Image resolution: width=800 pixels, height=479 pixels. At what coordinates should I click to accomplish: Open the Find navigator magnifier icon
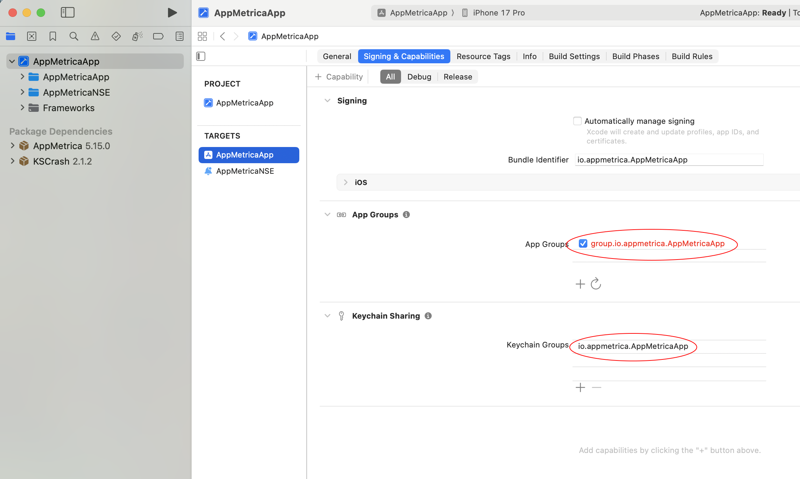click(74, 36)
